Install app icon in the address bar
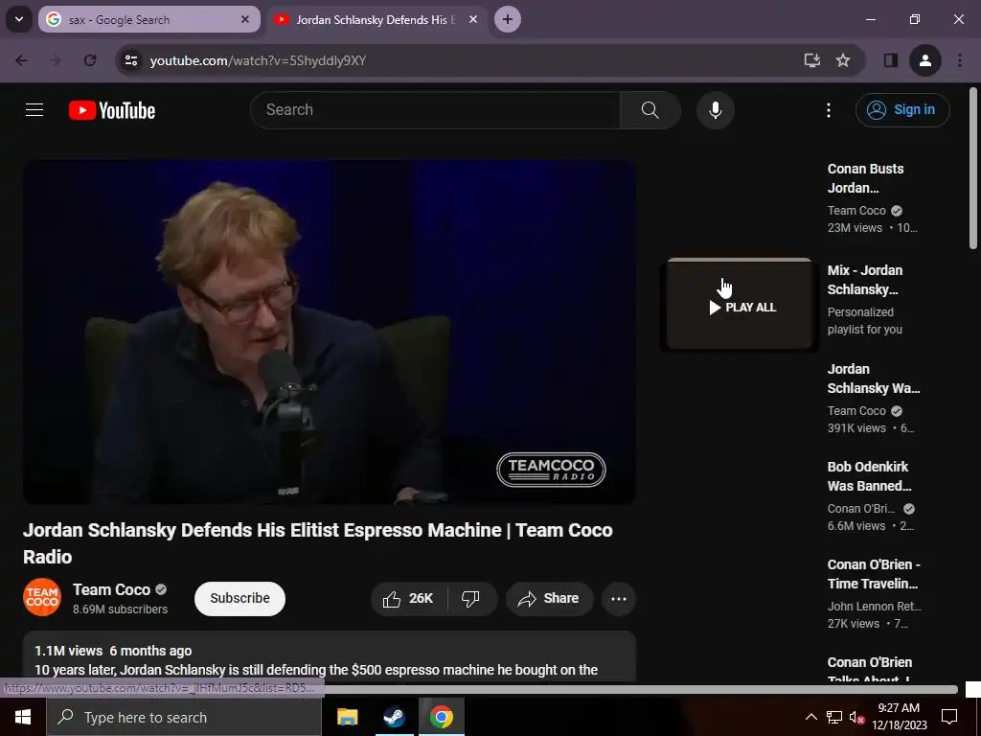This screenshot has height=736, width=981. pyautogui.click(x=812, y=60)
